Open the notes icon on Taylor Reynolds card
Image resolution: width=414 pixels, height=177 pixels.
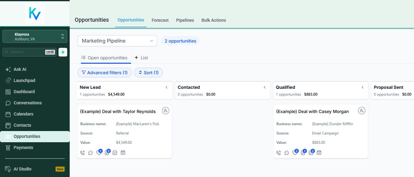point(107,152)
